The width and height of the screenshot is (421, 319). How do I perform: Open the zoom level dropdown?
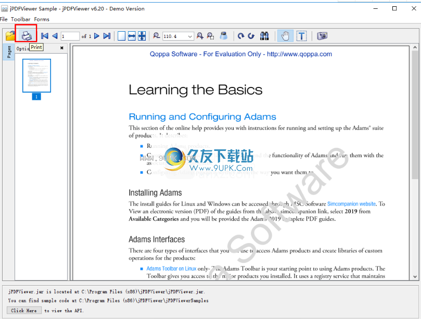click(190, 36)
